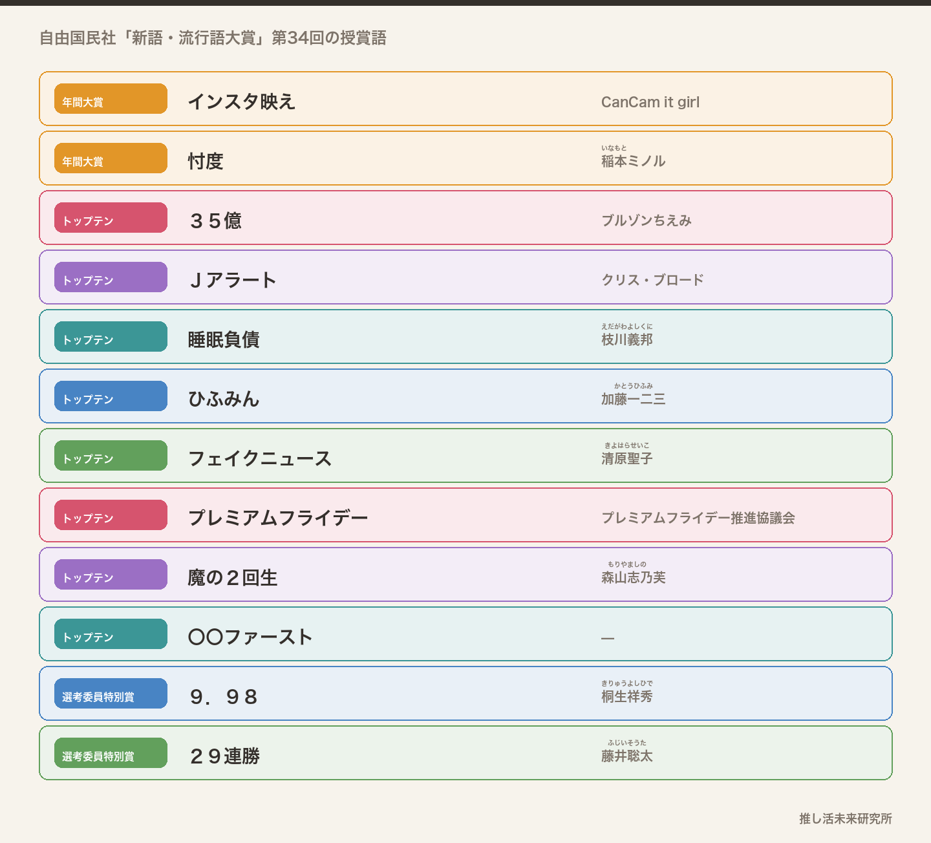Click the トップテン badge beside プレミアムフライデー
Image resolution: width=931 pixels, height=843 pixels.
111,515
